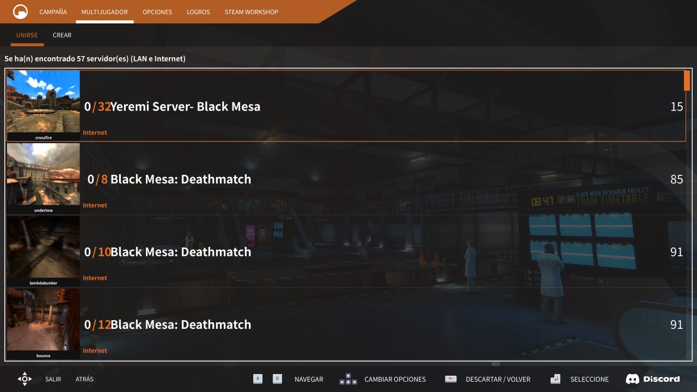
Task: Open the LOGROS section
Action: tap(198, 12)
